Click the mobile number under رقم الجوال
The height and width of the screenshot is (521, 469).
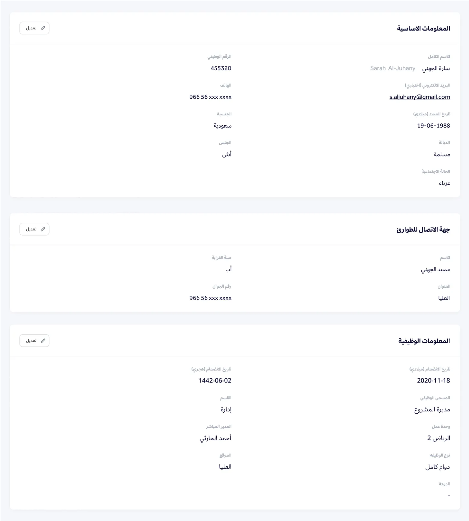pos(210,298)
